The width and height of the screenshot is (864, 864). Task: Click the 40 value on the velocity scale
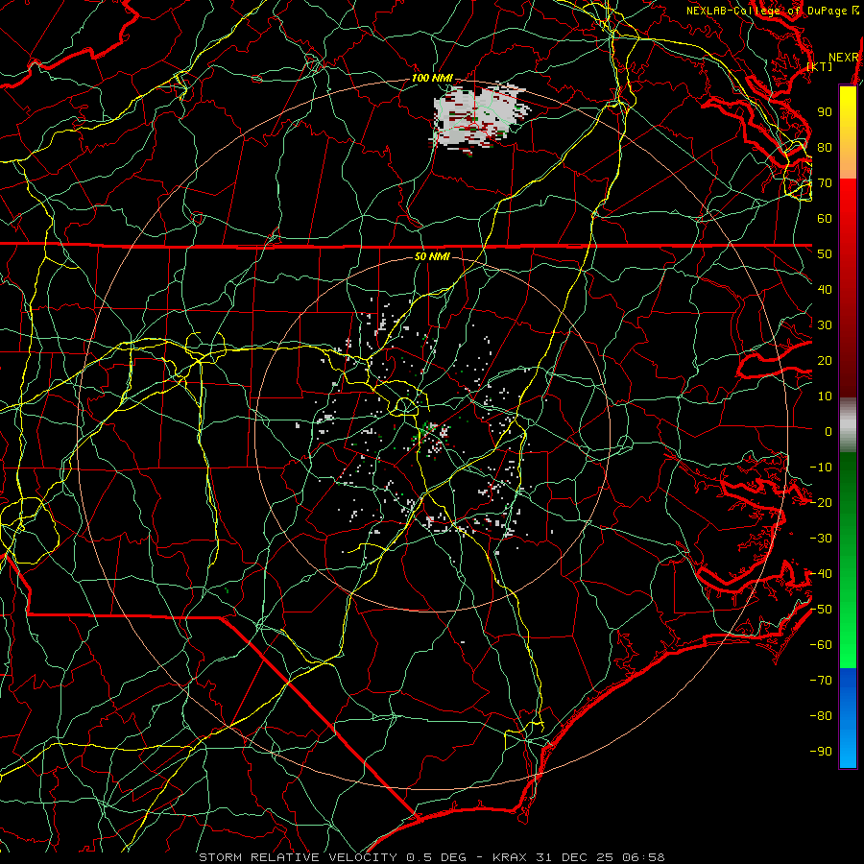point(825,289)
